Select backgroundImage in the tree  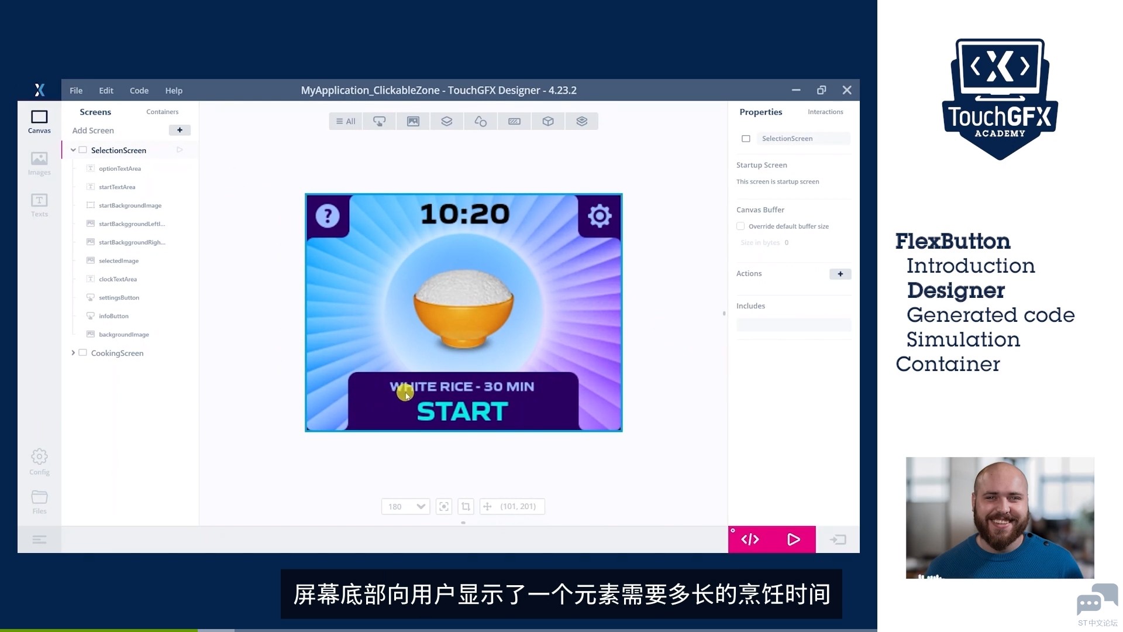pos(123,334)
